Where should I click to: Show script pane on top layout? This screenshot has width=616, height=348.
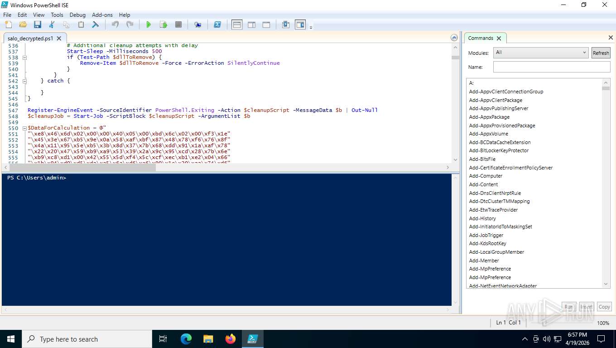tap(237, 24)
